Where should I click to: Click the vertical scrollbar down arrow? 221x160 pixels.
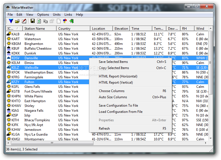click(211, 138)
